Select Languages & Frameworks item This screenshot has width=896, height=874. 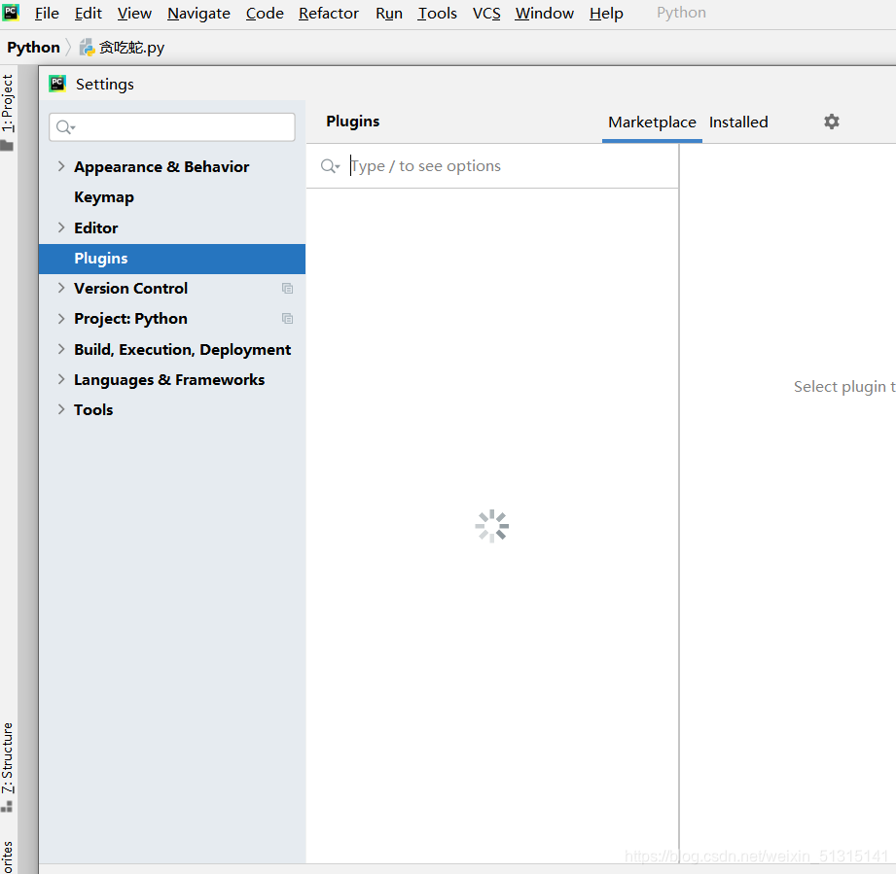(169, 379)
